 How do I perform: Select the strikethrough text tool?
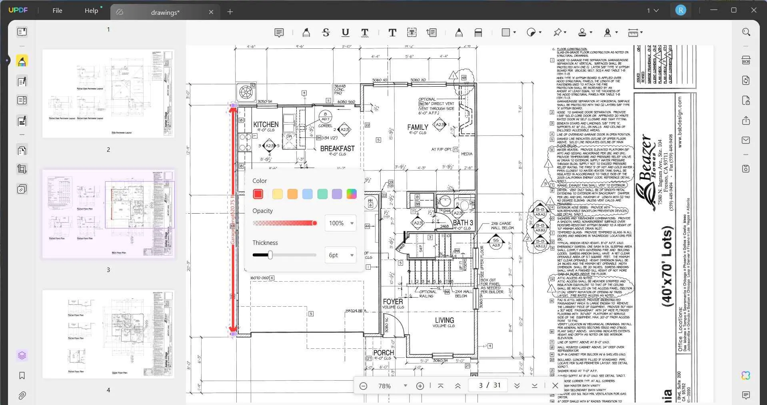click(x=326, y=33)
